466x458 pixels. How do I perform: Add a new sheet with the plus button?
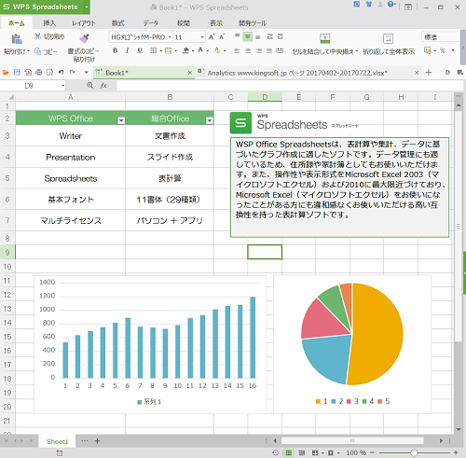[x=97, y=441]
